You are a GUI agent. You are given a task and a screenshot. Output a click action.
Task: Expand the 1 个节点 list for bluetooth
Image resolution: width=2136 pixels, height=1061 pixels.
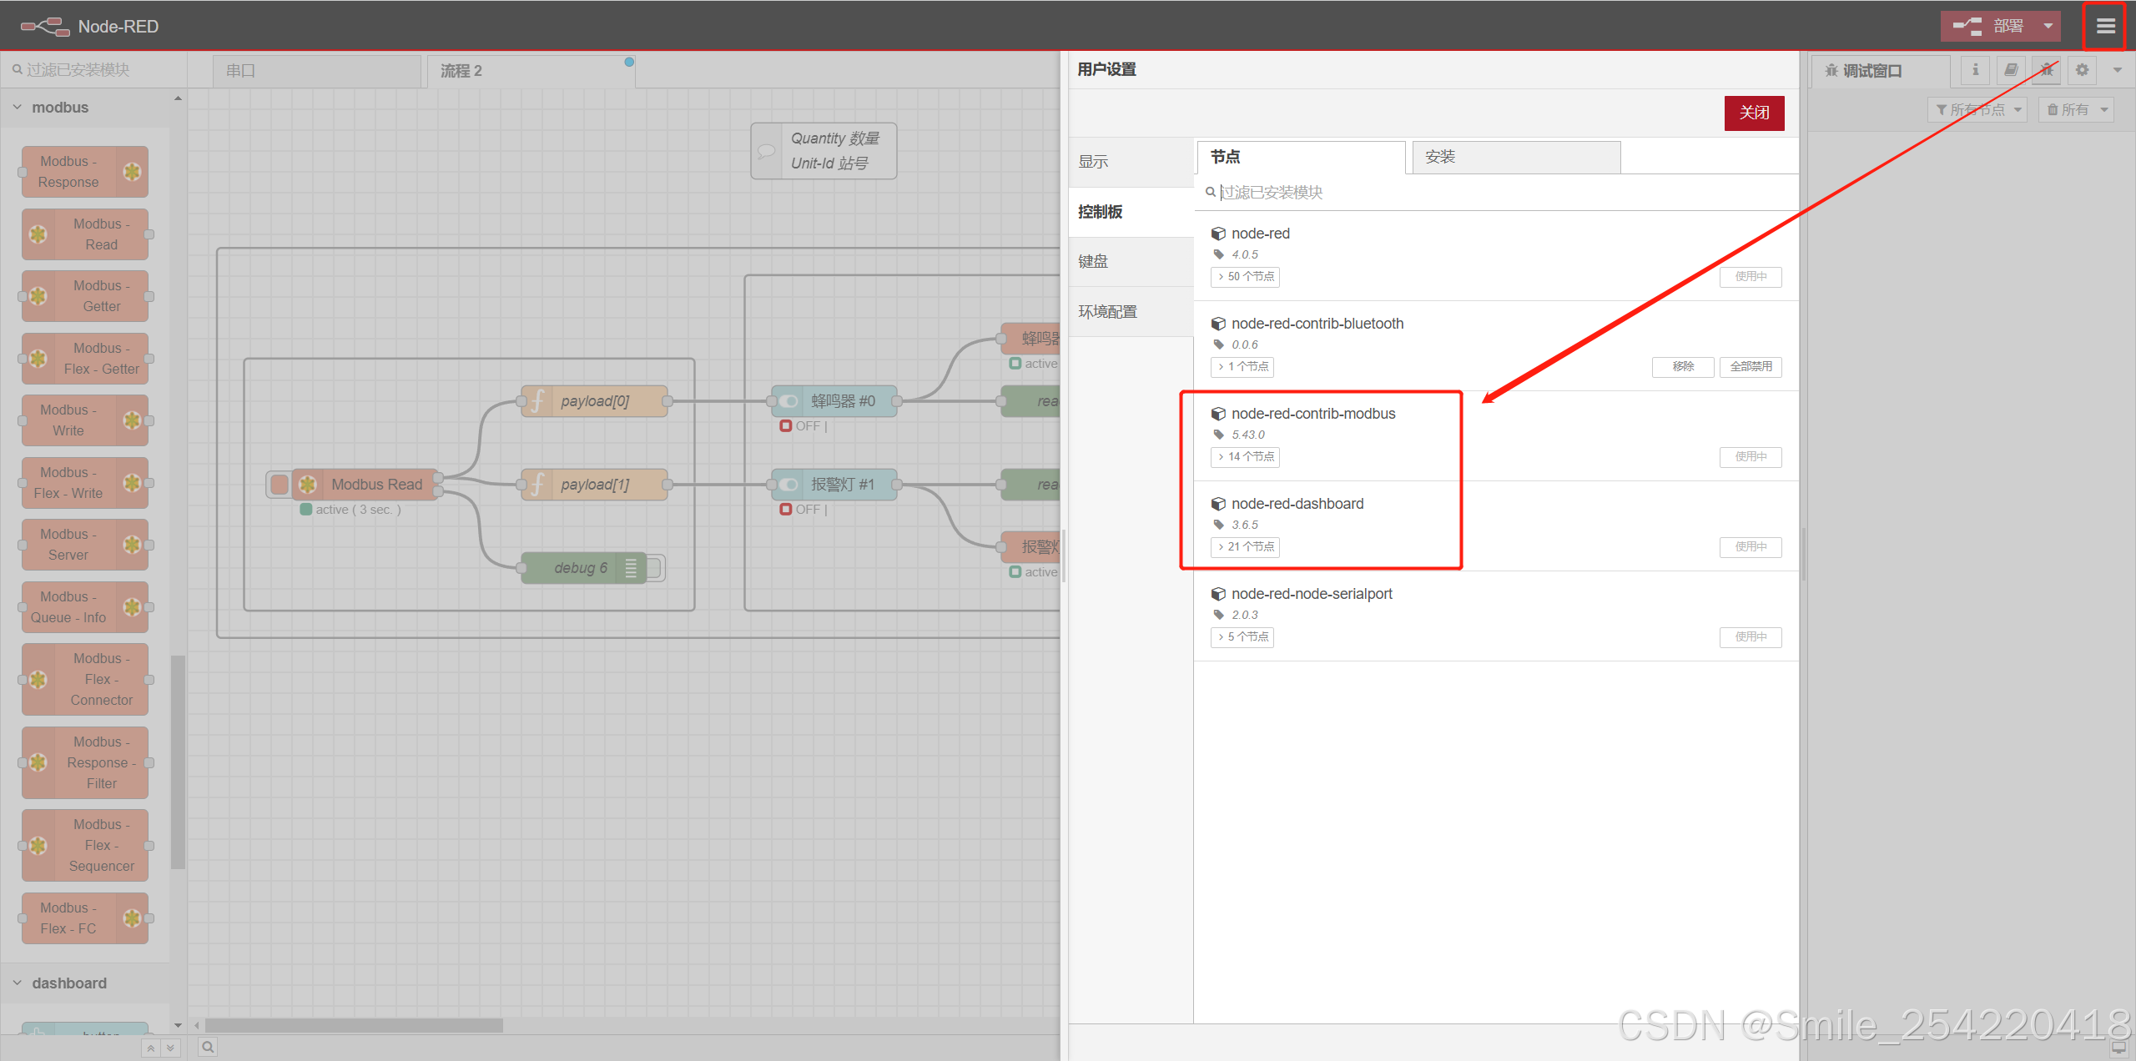(1242, 367)
